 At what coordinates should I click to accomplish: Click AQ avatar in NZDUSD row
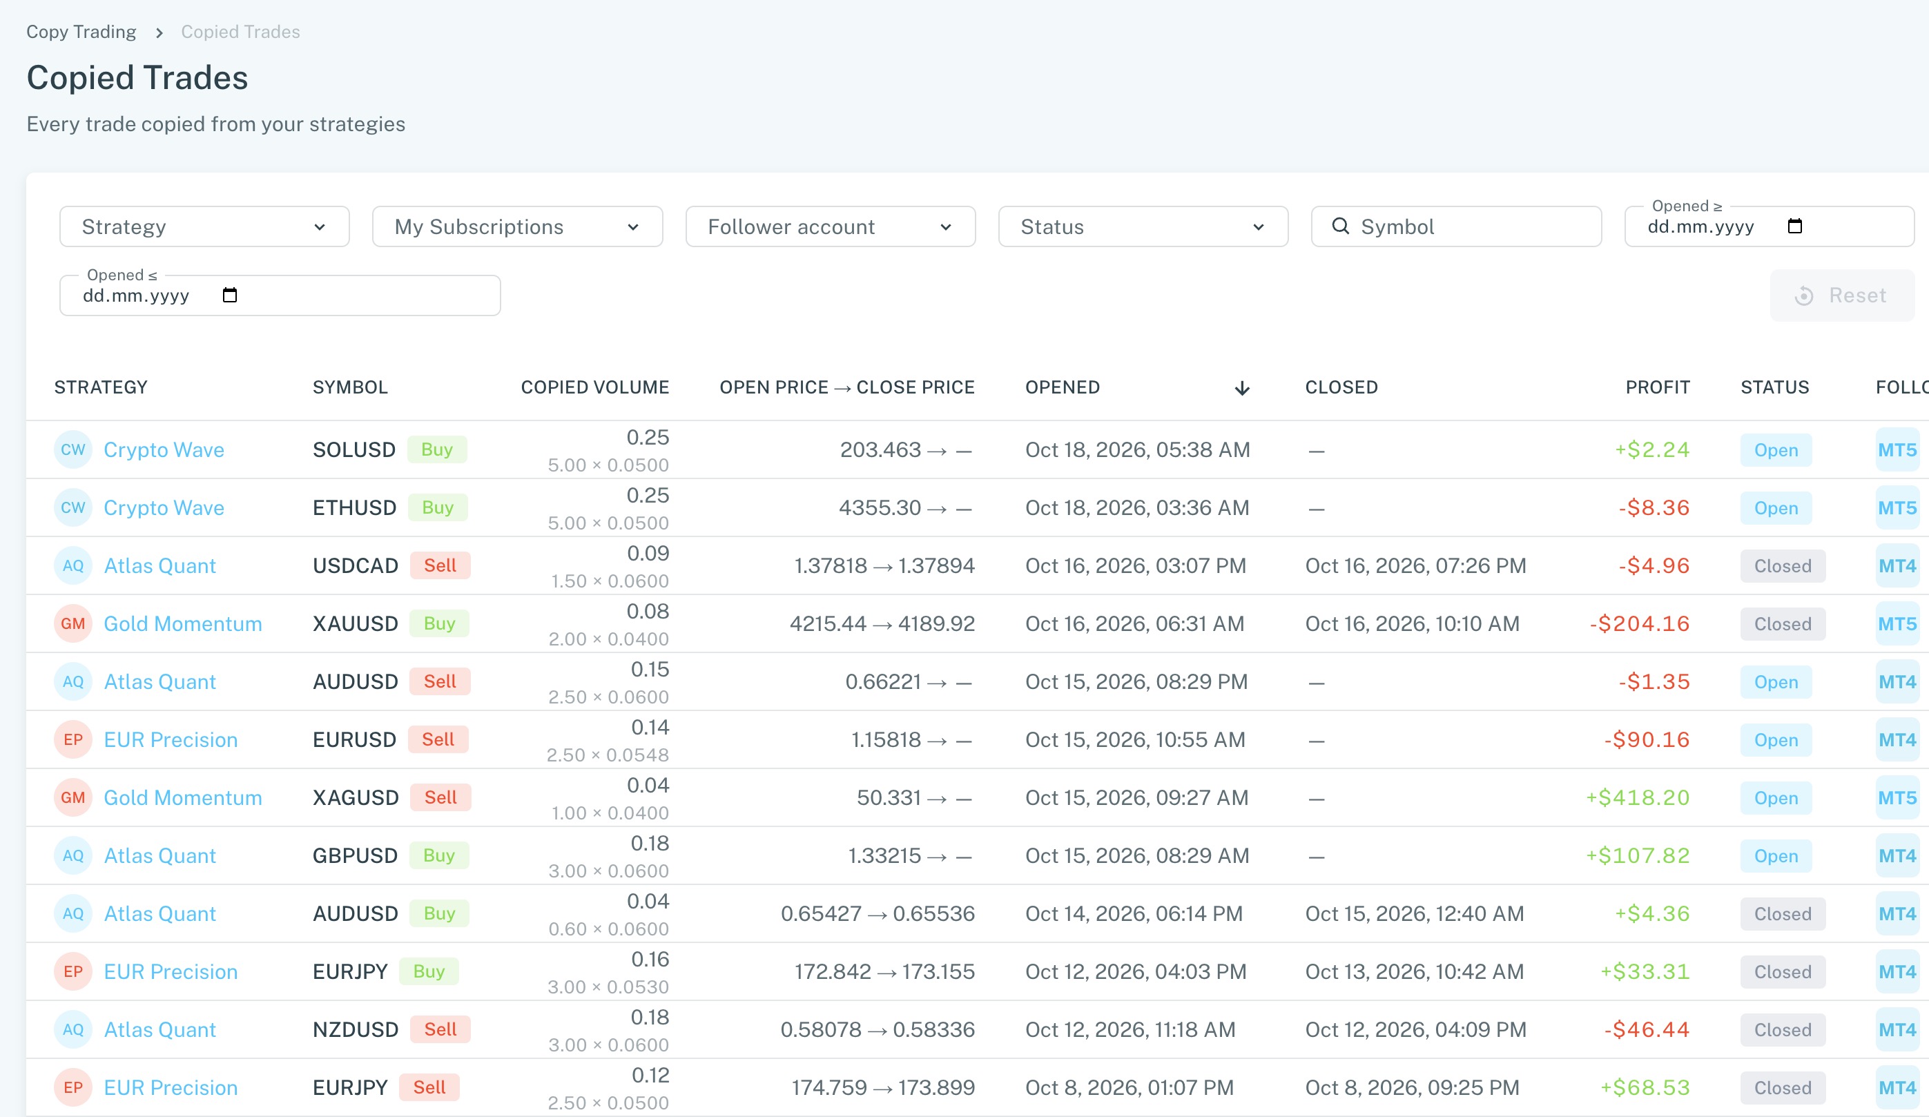pyautogui.click(x=72, y=1030)
